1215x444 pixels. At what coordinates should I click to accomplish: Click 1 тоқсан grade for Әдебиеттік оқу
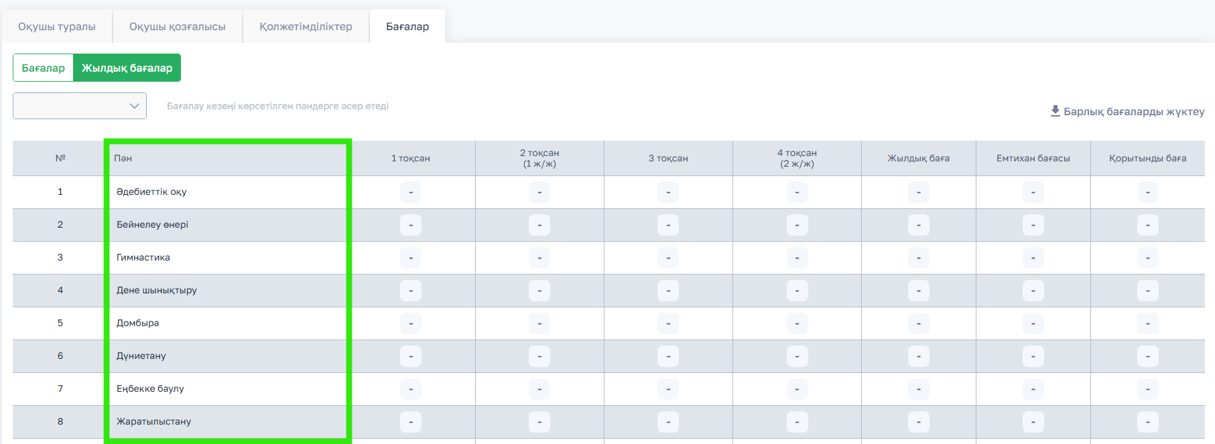point(411,192)
